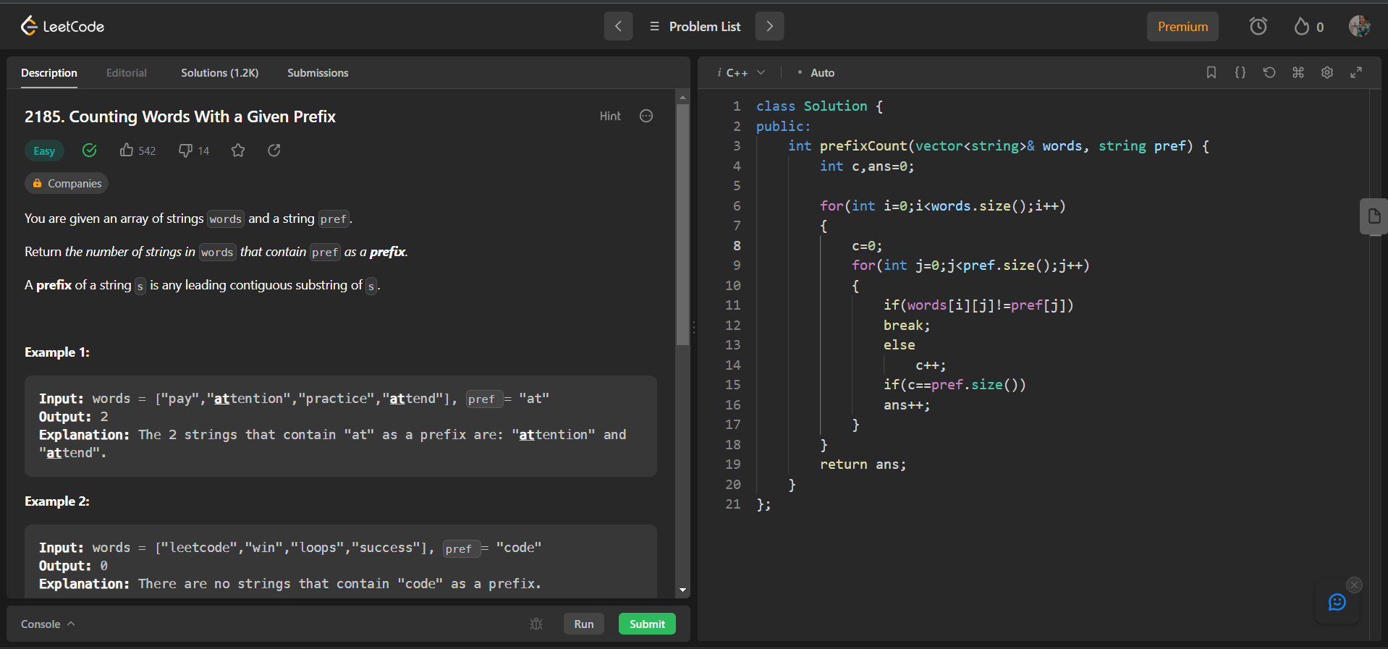
Task: Open the notes side panel icon
Action: 1374,216
